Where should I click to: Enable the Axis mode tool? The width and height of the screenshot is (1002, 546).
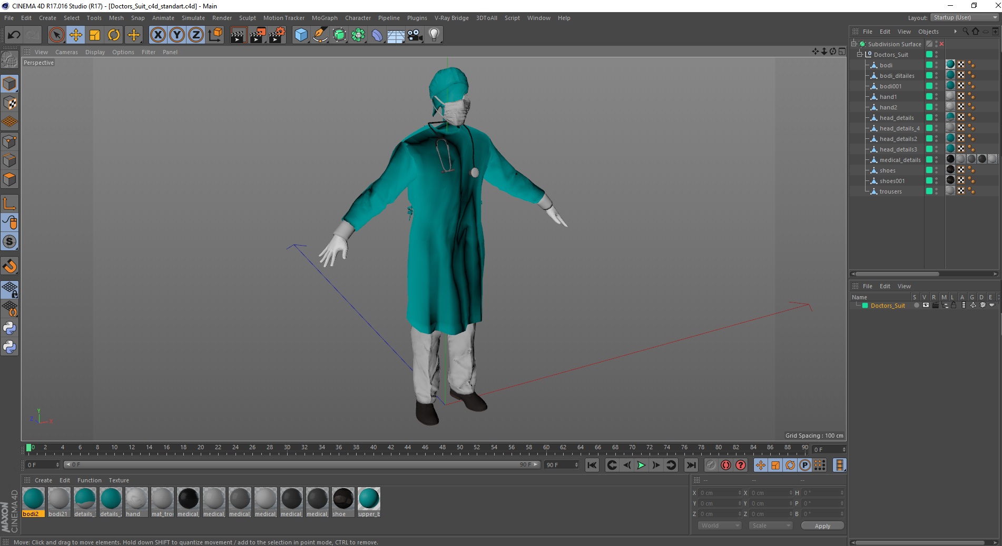(9, 203)
